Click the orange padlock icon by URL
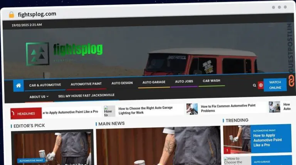Screen dimensions: 296x165 12,15
